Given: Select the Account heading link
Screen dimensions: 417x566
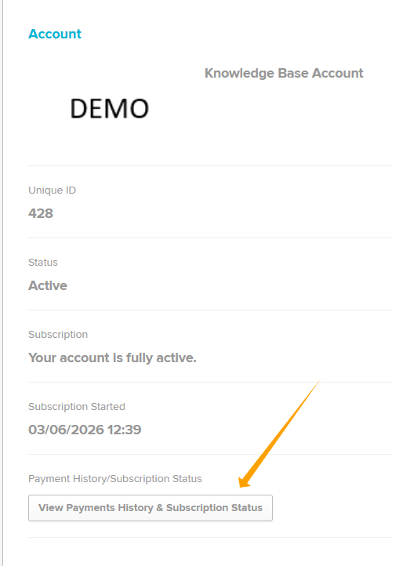Looking at the screenshot, I should (55, 34).
